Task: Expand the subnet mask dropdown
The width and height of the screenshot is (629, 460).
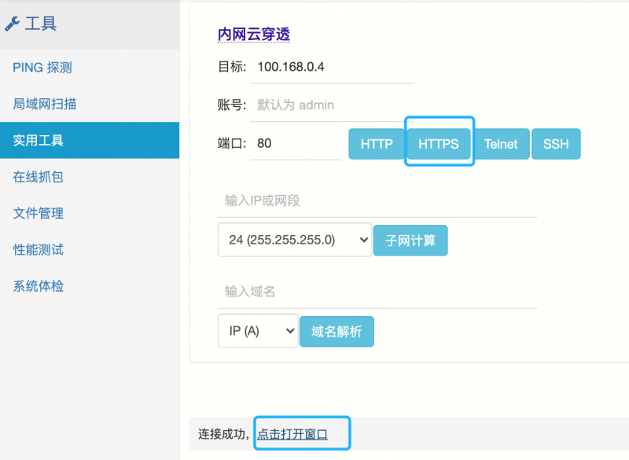Action: (x=295, y=240)
